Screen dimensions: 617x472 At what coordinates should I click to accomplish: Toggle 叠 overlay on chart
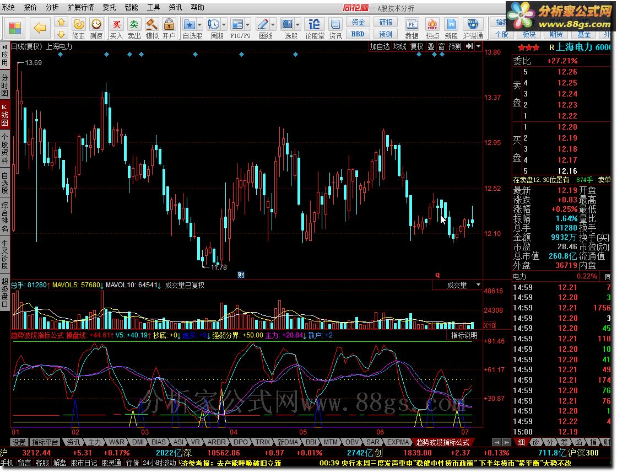431,46
